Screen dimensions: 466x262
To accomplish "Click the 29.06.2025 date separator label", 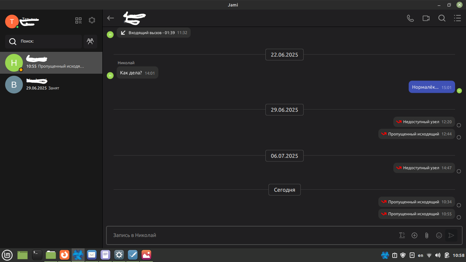I will point(285,110).
